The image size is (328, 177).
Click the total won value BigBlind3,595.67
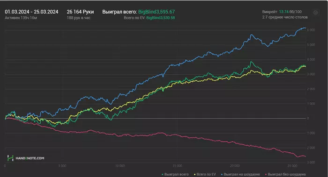(x=157, y=12)
